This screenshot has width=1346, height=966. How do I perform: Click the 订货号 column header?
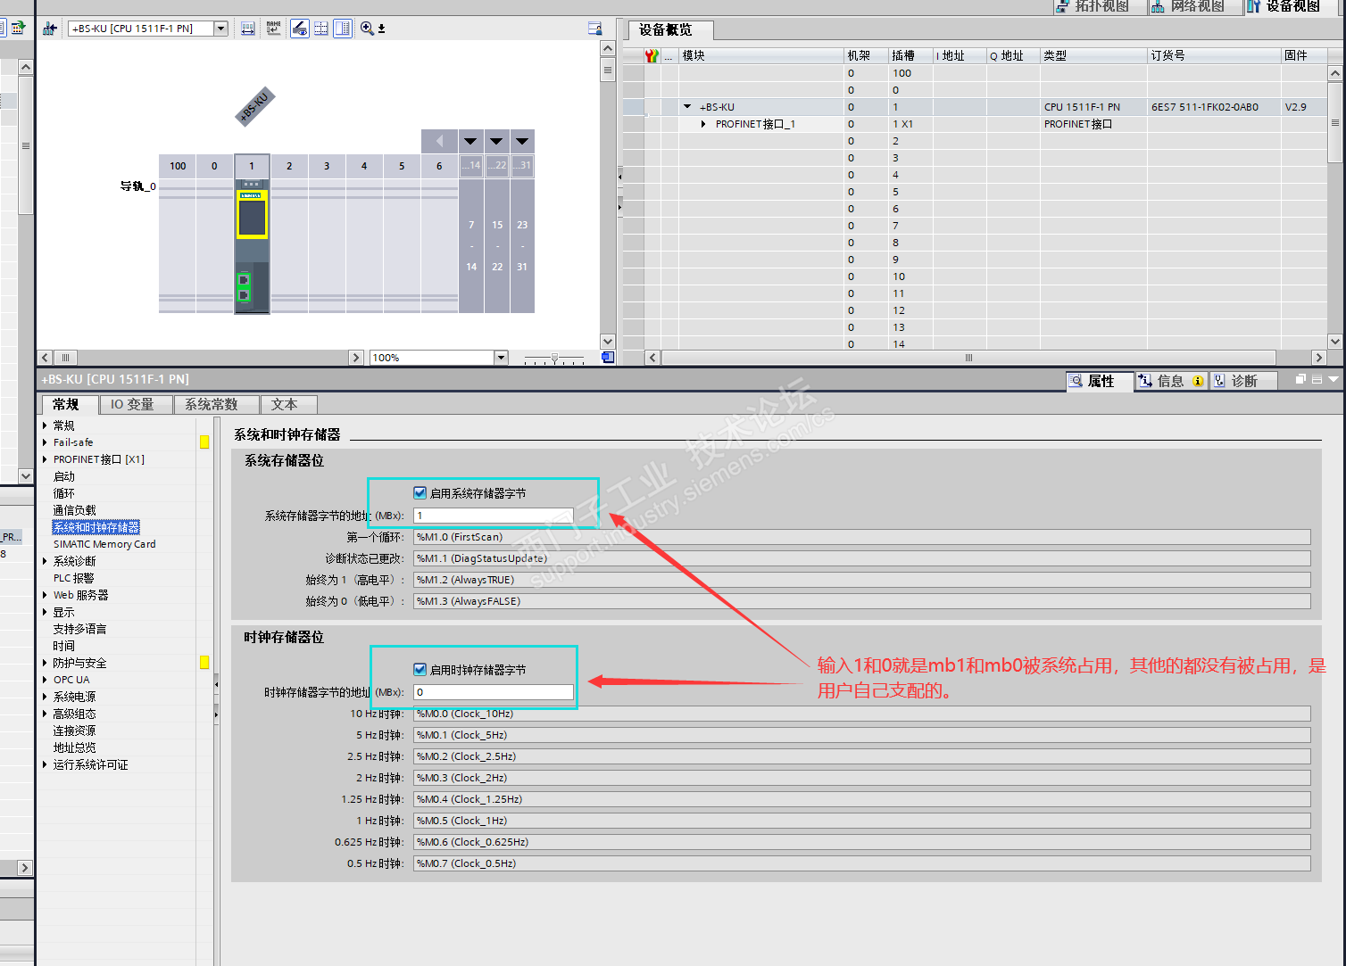(1214, 55)
